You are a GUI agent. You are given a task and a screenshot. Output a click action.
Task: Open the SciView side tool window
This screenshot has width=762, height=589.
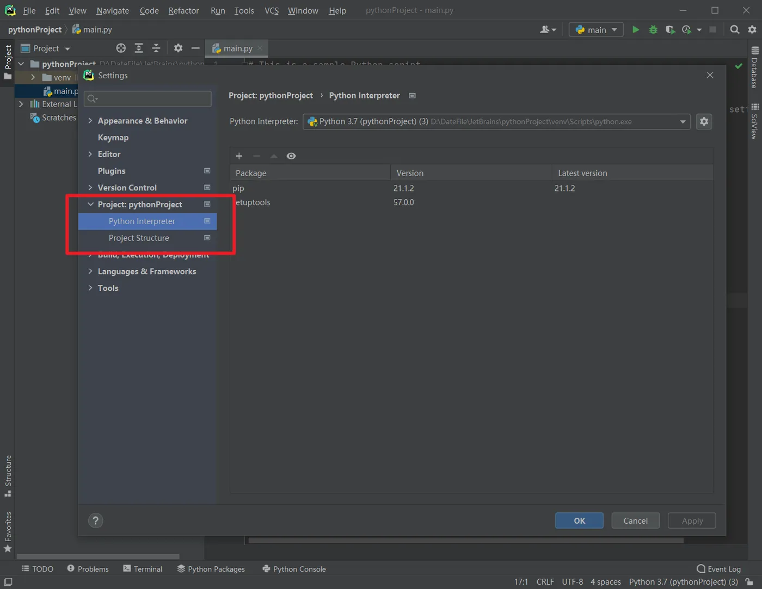click(x=754, y=121)
